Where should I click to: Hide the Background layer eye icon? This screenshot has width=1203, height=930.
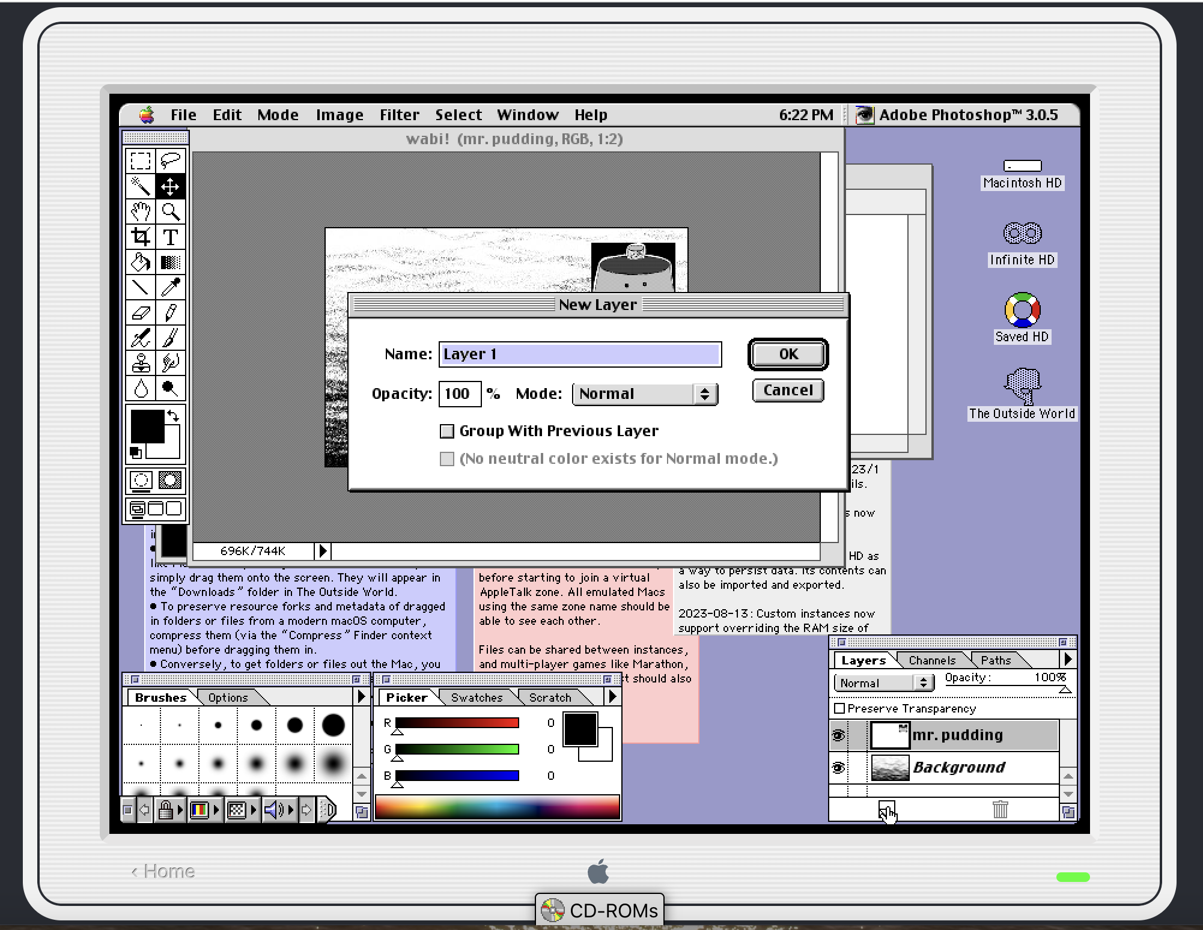point(838,767)
